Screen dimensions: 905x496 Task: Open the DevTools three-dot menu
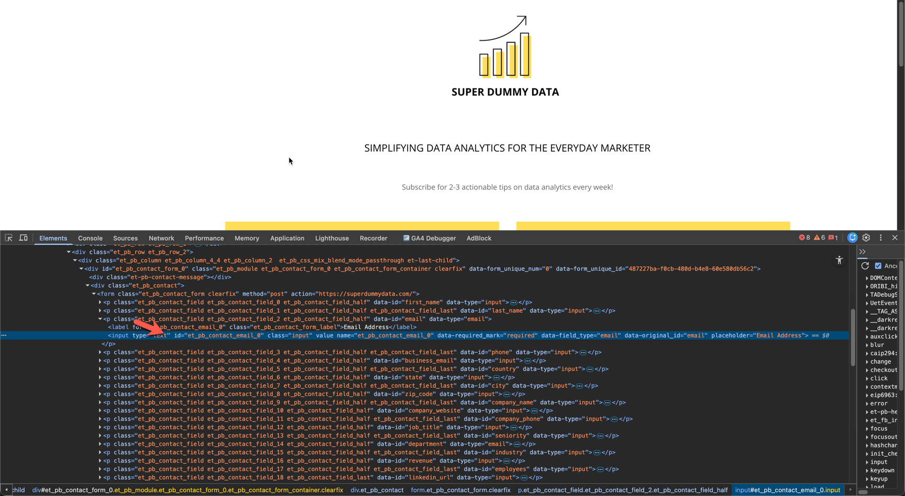point(880,238)
